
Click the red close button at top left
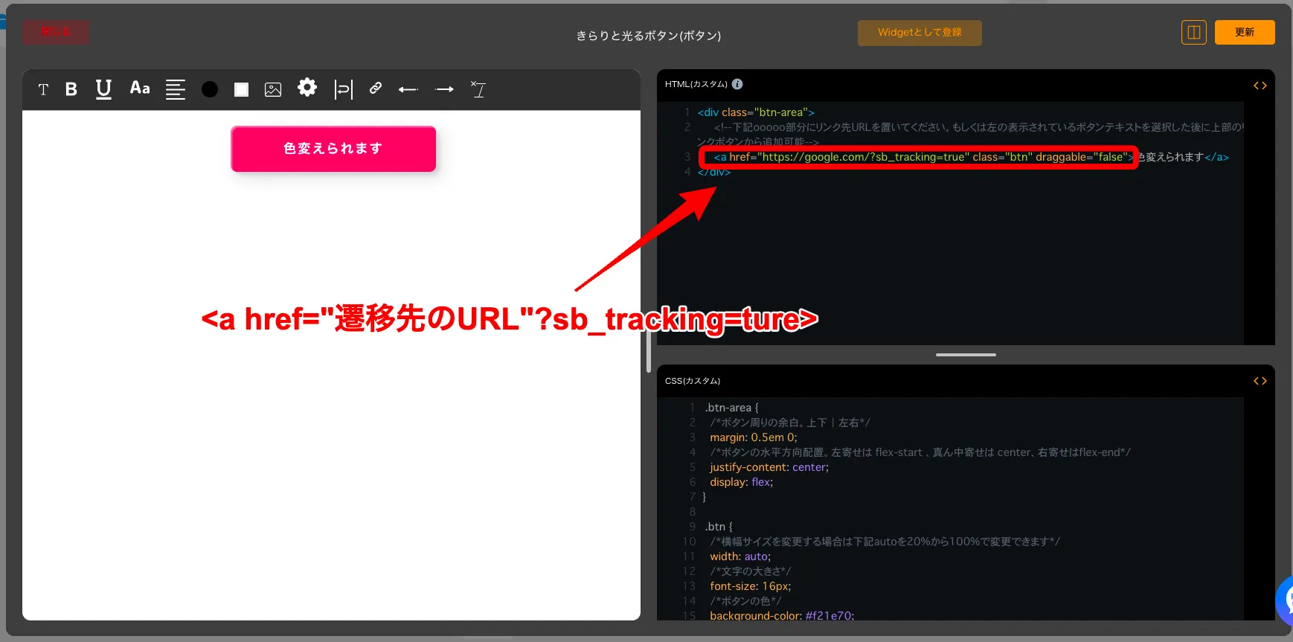tap(56, 32)
